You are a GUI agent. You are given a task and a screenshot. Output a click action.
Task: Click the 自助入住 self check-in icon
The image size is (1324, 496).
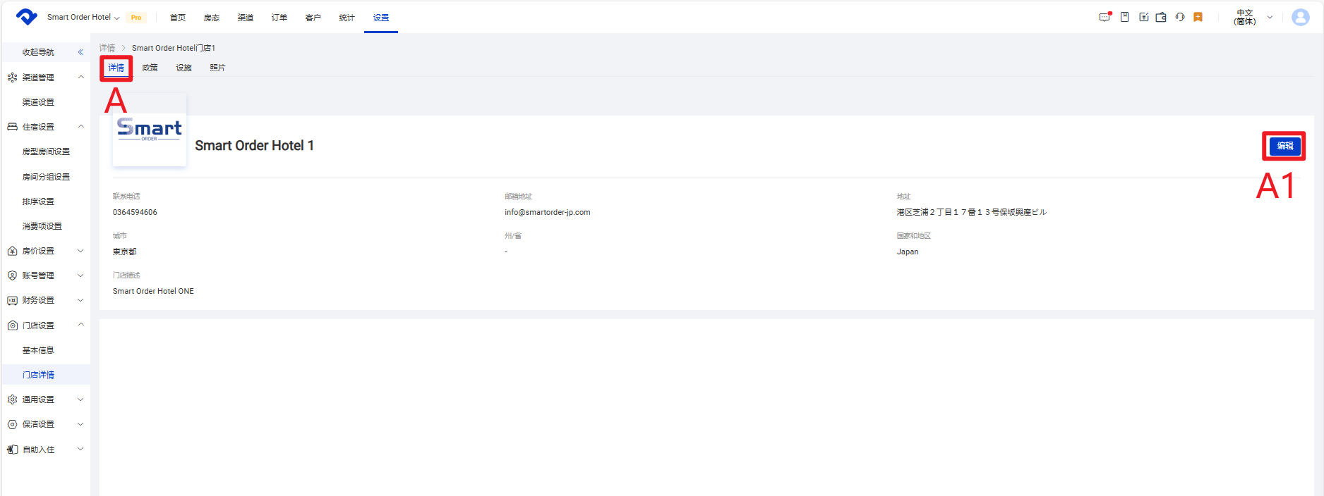(12, 449)
